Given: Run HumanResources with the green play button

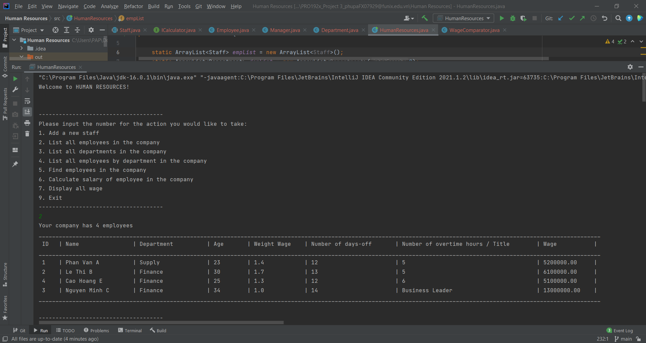Looking at the screenshot, I should (x=502, y=18).
